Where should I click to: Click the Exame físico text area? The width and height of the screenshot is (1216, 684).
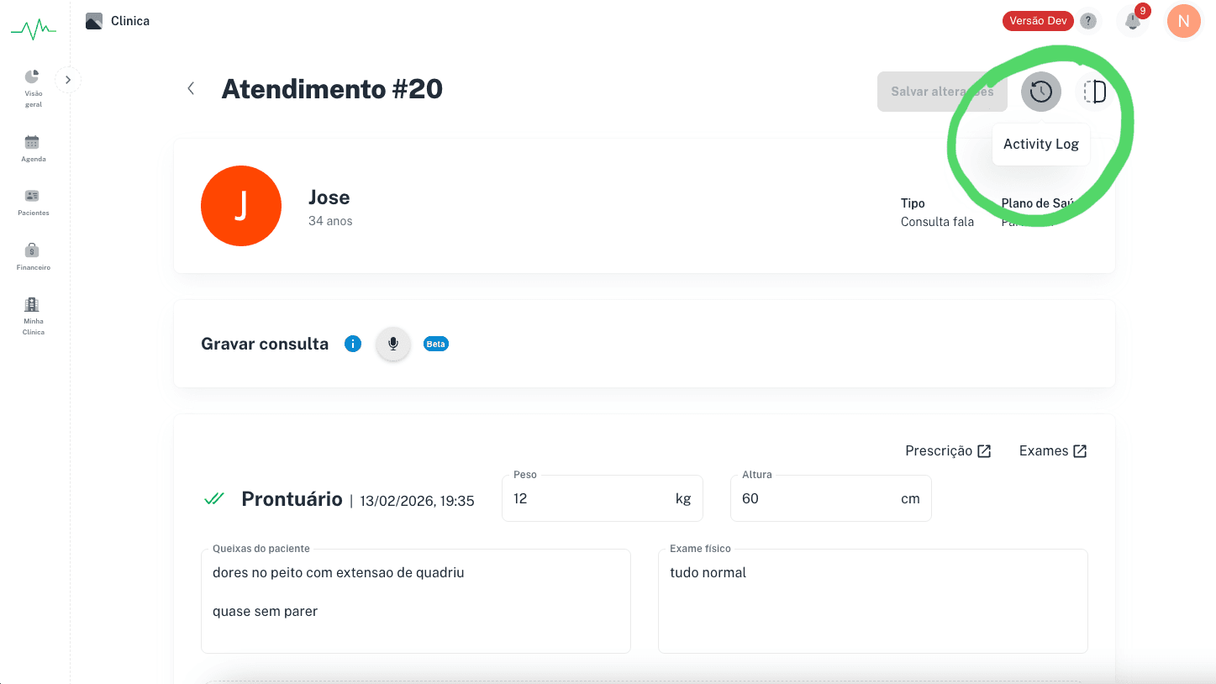click(x=873, y=601)
